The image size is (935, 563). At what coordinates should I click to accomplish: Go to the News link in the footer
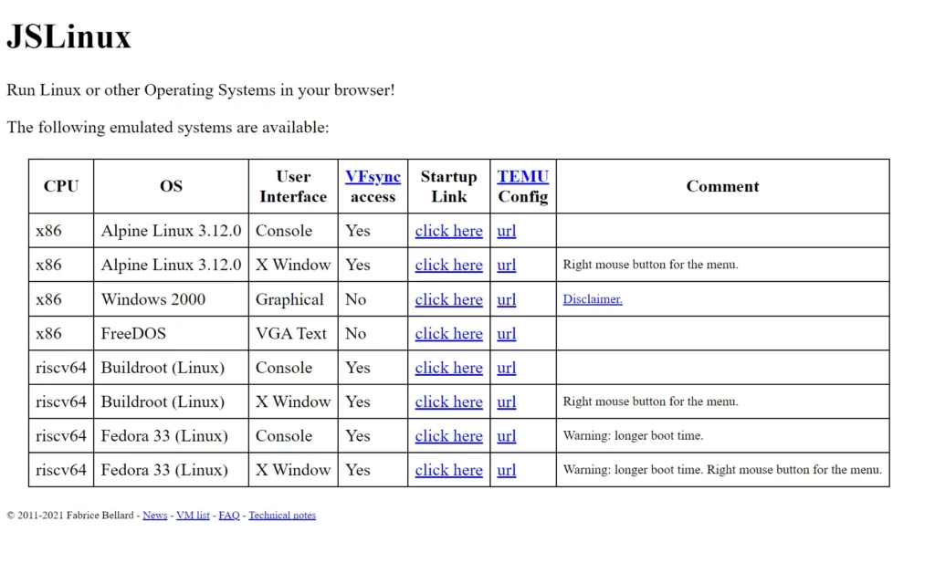point(155,516)
